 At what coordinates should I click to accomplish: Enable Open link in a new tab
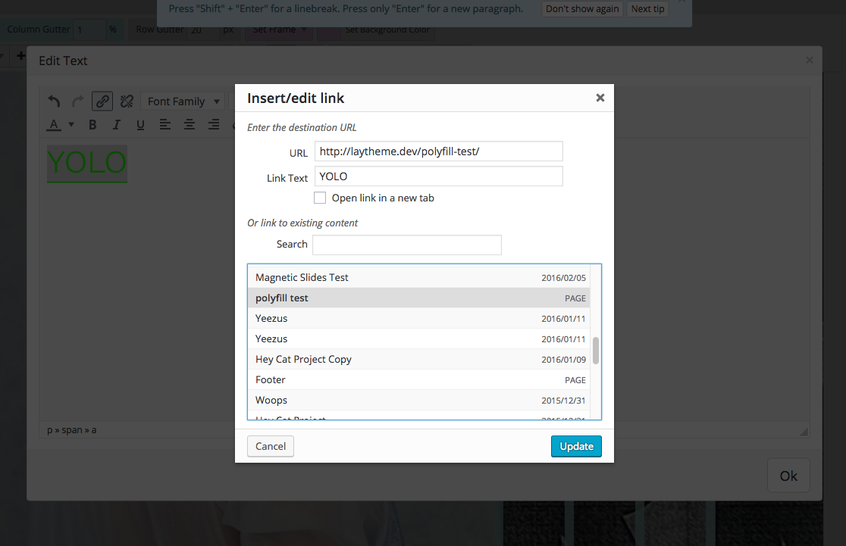320,198
